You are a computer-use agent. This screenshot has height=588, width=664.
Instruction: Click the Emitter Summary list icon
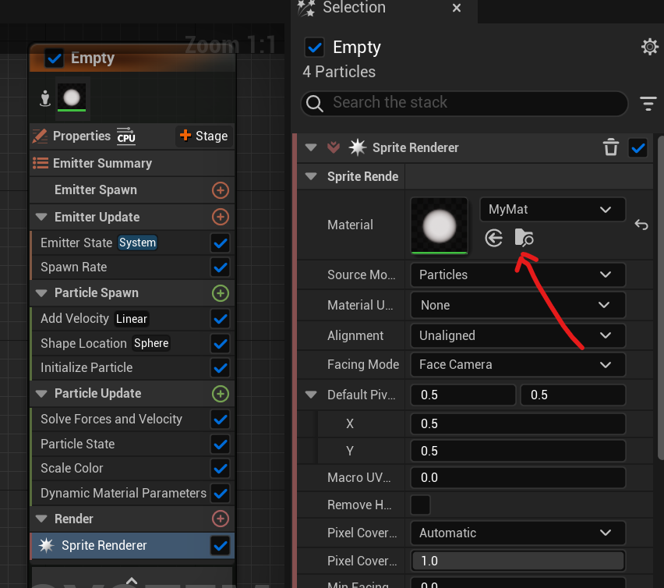(x=41, y=163)
